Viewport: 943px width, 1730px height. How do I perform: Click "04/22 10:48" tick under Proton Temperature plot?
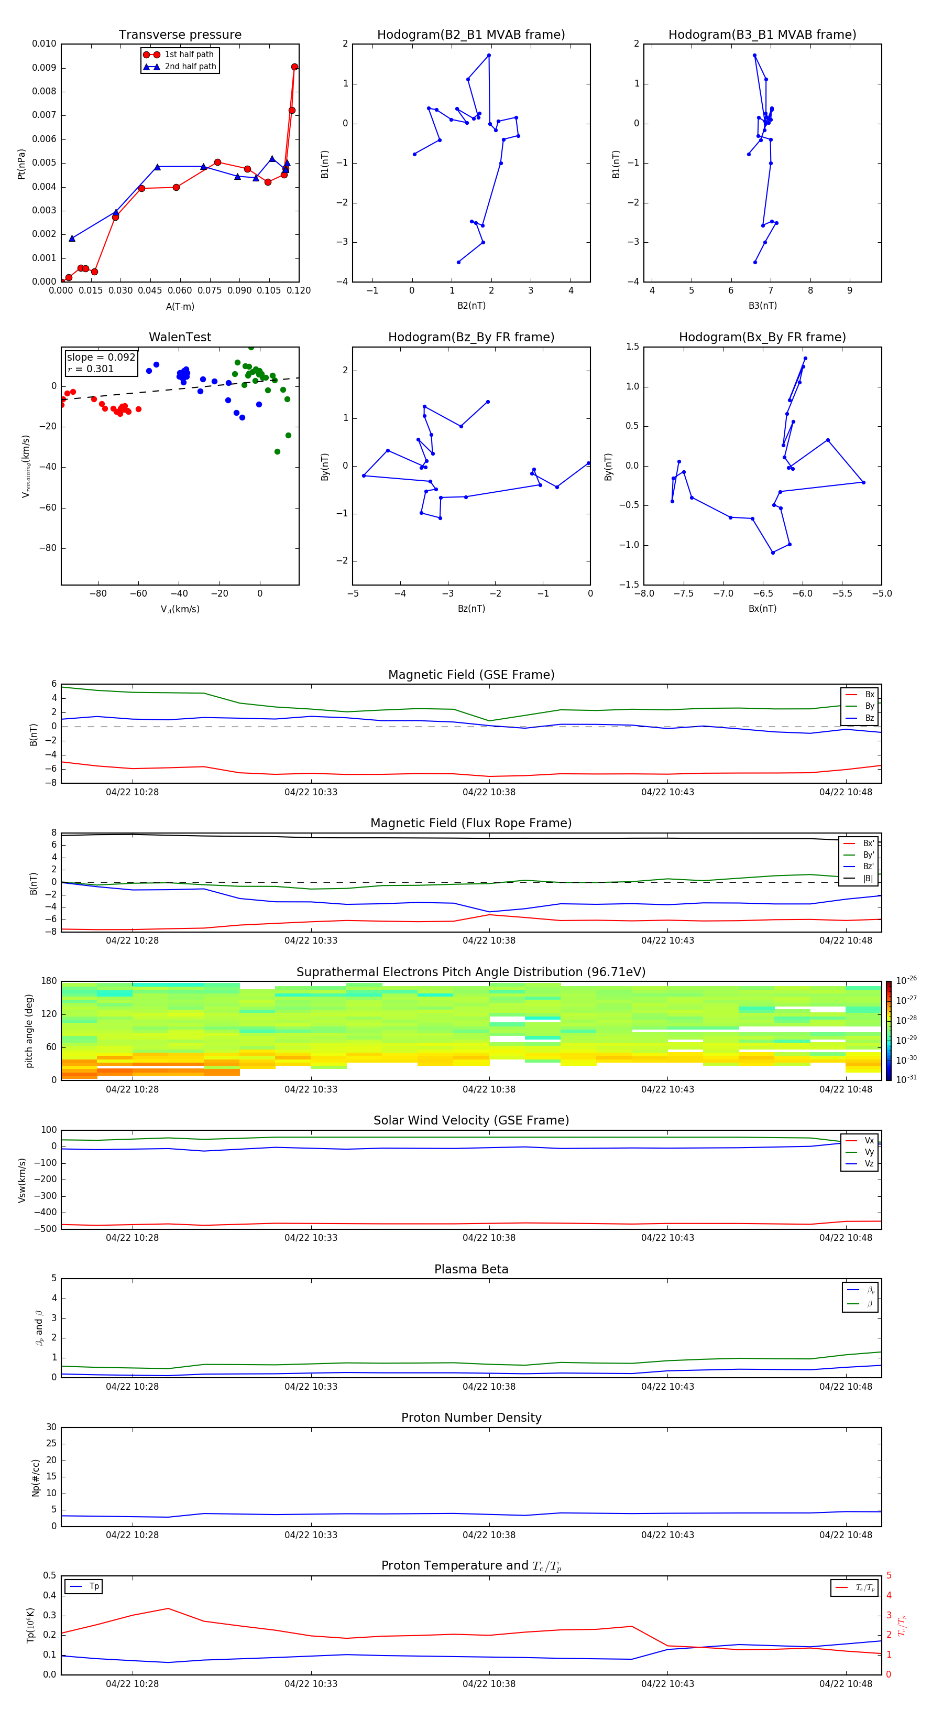(x=846, y=1684)
